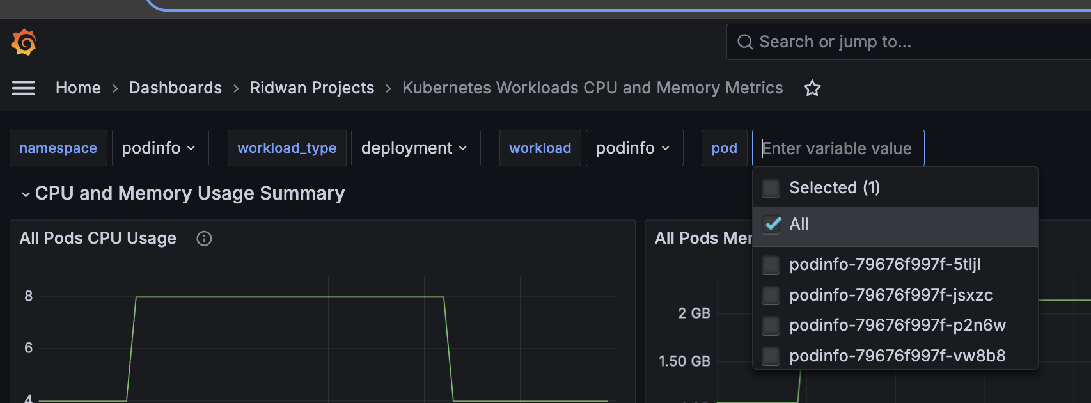Click the 1.50 GB axis label

coord(685,361)
